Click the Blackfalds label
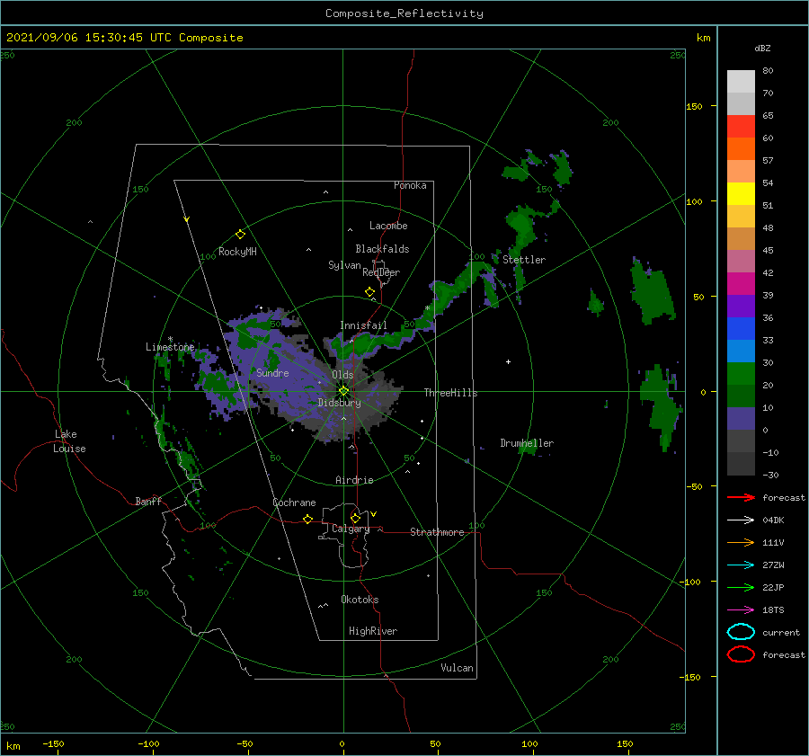Image resolution: width=809 pixels, height=756 pixels. point(382,249)
